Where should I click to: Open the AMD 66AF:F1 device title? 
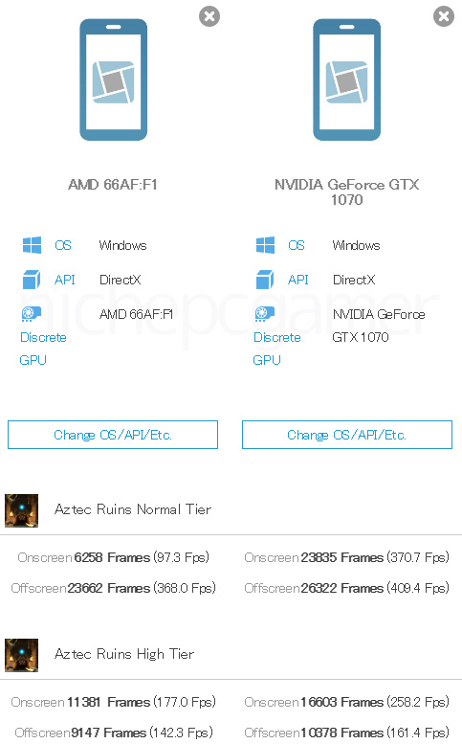click(113, 184)
